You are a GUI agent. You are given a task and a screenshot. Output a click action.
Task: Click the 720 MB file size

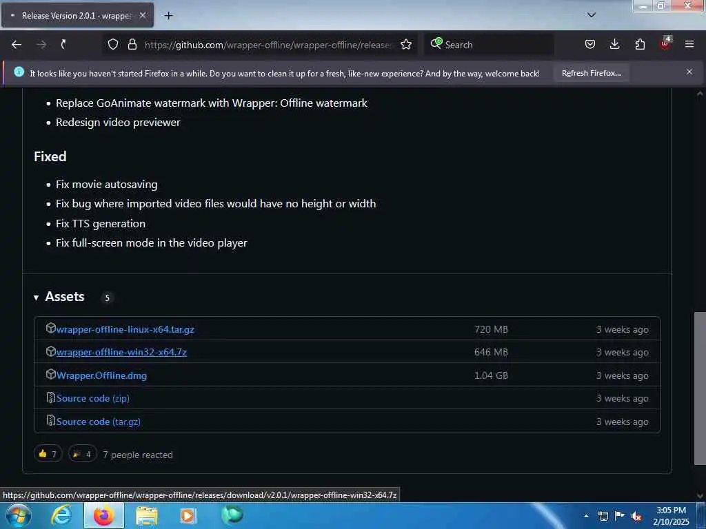click(x=491, y=329)
